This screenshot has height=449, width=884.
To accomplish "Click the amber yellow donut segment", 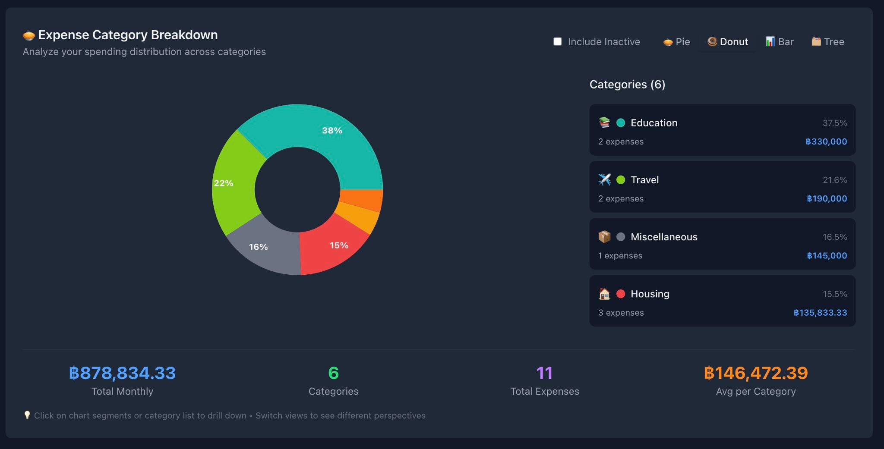I will (x=358, y=217).
